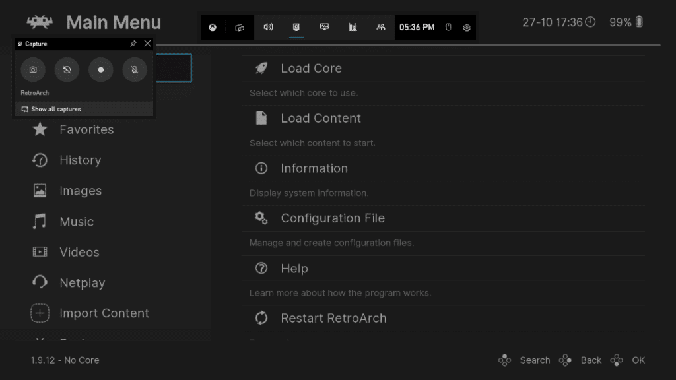Select Favorites in the sidebar
This screenshot has width=676, height=380.
point(86,130)
